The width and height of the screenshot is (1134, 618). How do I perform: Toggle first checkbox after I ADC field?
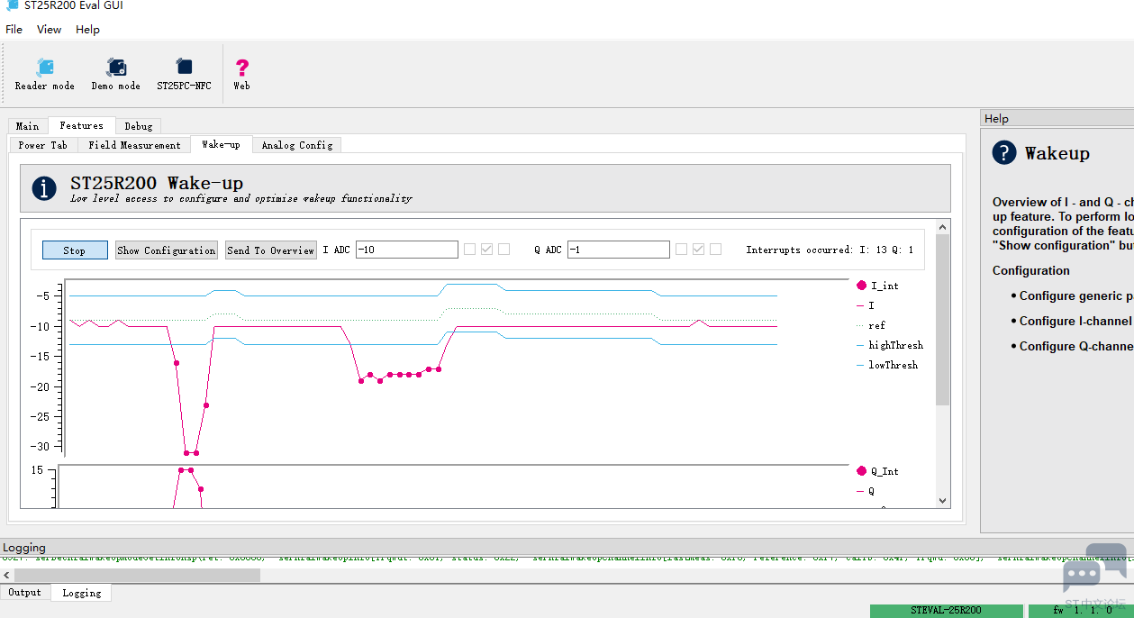point(469,250)
